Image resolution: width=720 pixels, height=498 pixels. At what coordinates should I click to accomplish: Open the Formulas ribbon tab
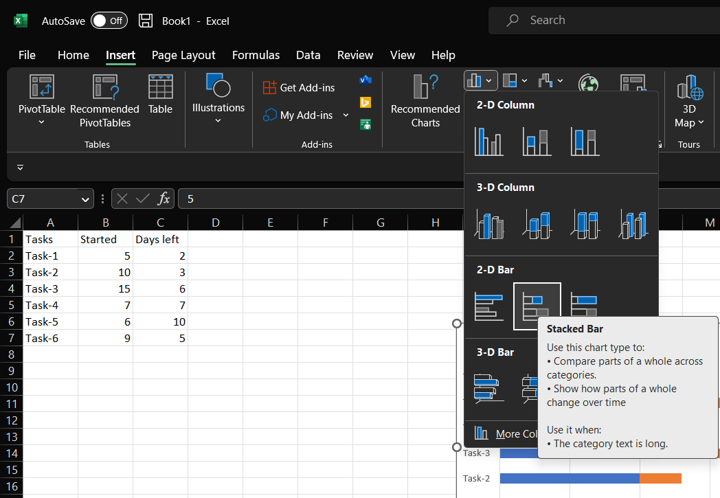point(256,55)
